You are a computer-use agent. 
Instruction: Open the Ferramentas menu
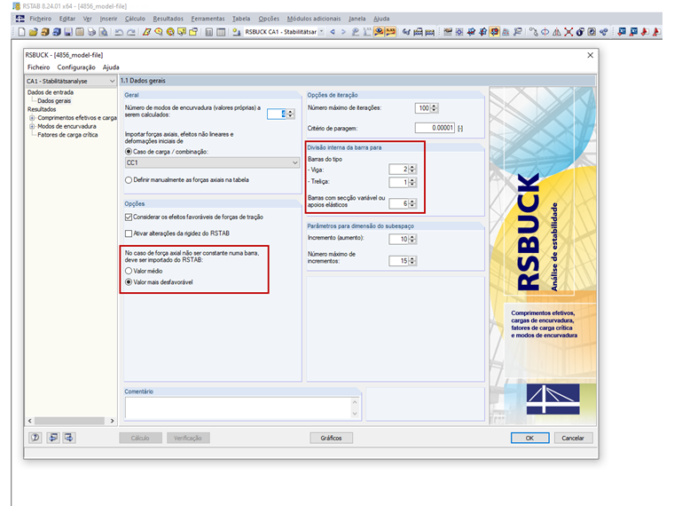pos(208,19)
